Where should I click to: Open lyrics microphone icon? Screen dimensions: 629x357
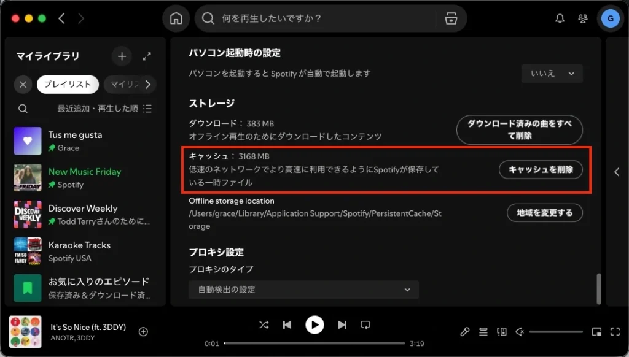click(x=465, y=332)
